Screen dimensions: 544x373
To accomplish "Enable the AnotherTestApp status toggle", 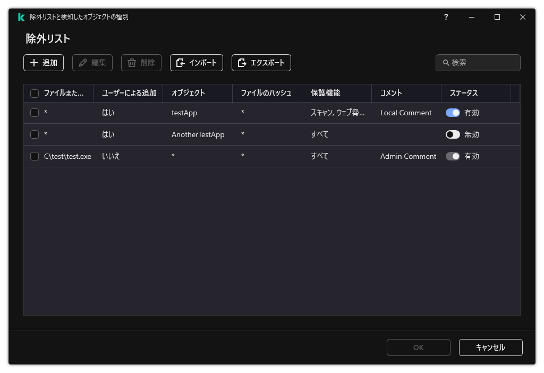I will 453,134.
